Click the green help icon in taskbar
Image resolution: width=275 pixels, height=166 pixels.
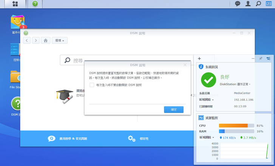tap(35, 4)
